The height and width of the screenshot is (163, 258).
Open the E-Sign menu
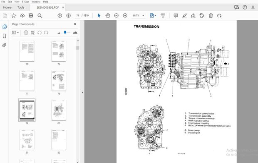click(25, 2)
